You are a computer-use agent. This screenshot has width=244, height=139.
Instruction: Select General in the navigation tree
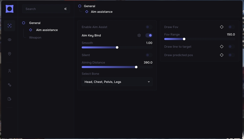[x=35, y=23]
